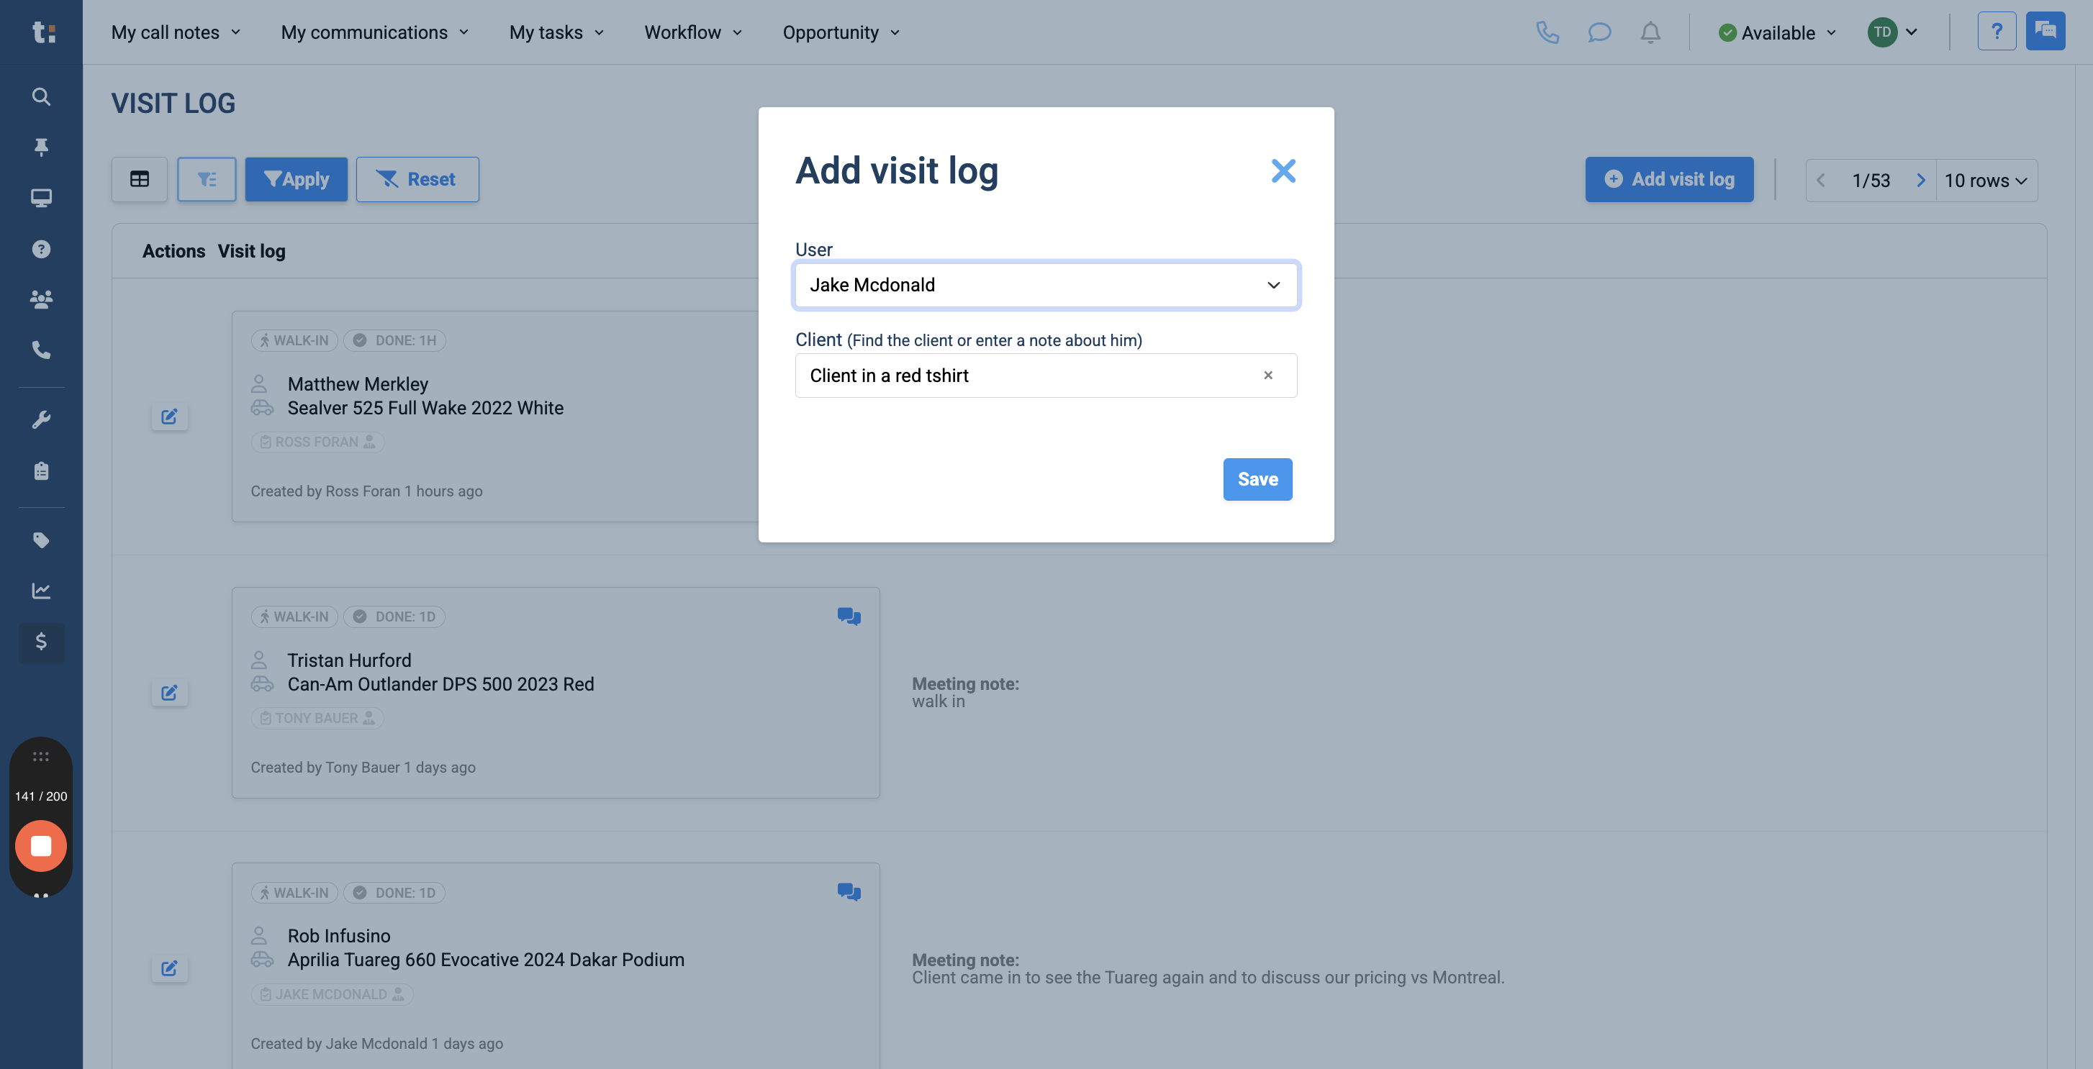Open the Available status dropdown

tap(1778, 32)
